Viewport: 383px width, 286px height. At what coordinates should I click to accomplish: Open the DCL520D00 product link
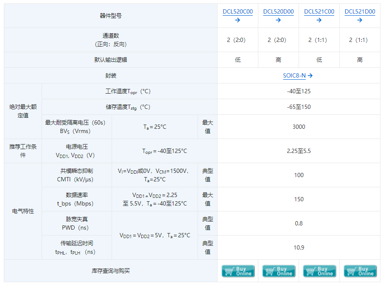(x=278, y=11)
